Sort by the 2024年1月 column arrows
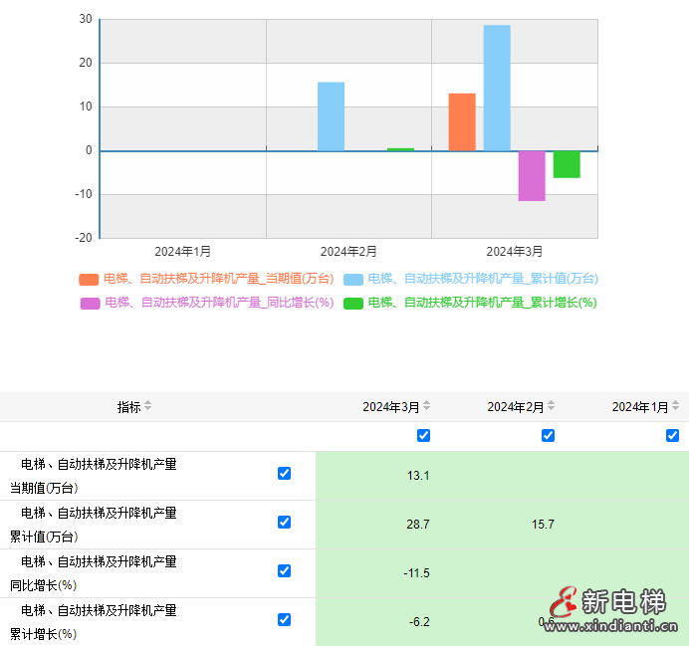Image resolution: width=689 pixels, height=646 pixels. (676, 406)
